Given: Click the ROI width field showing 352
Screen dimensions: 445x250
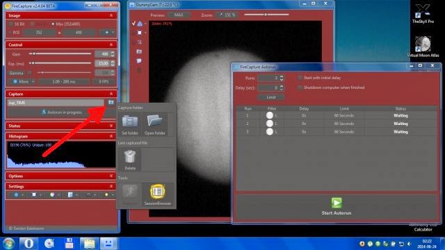Looking at the screenshot, I should (39, 33).
